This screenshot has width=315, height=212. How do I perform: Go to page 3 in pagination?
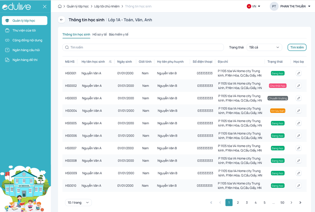tap(247, 203)
